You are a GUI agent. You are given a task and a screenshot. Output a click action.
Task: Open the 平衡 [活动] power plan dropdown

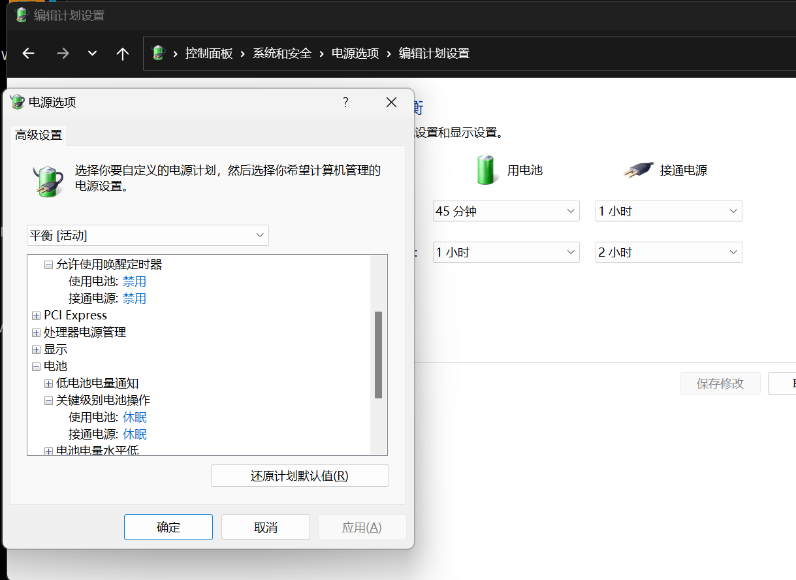click(x=148, y=235)
